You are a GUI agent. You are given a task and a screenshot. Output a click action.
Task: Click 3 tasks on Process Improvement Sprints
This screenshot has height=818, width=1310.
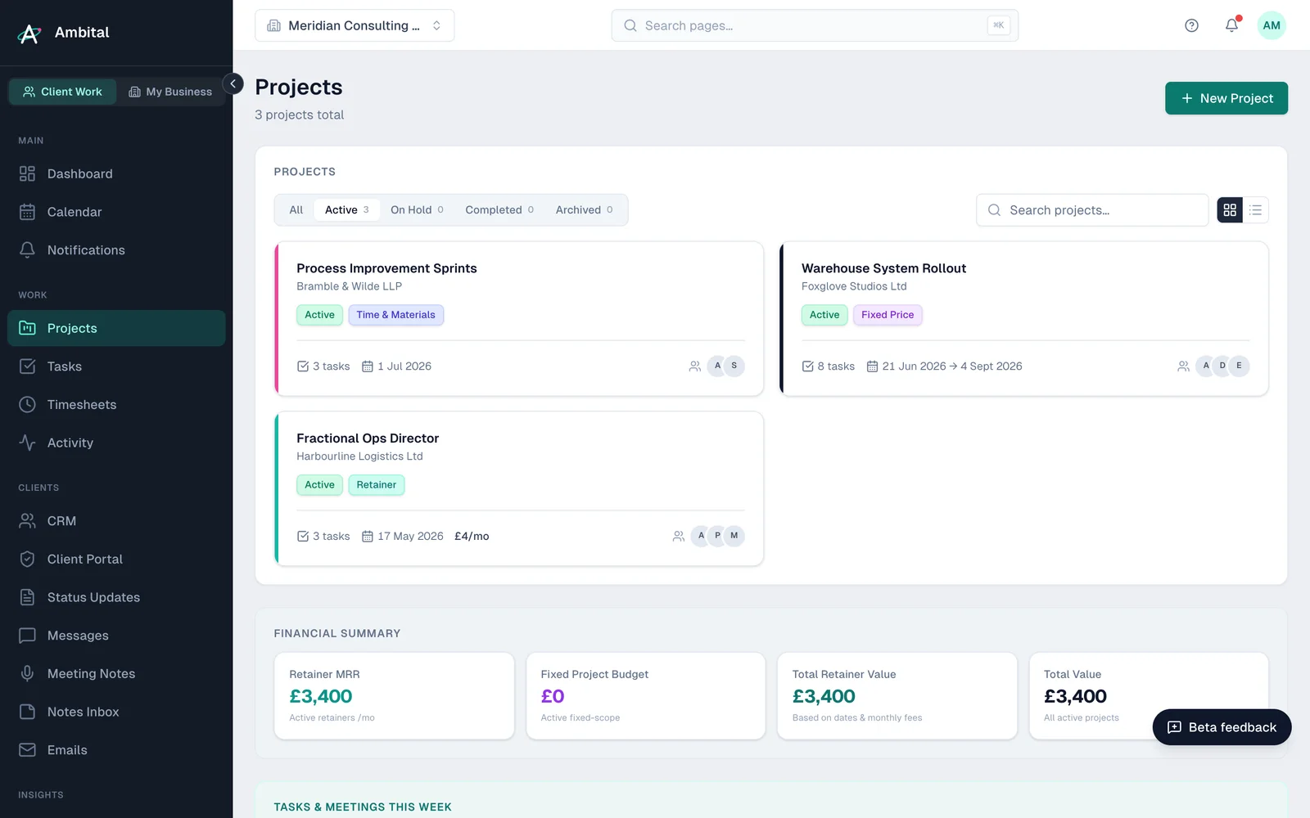coord(323,366)
